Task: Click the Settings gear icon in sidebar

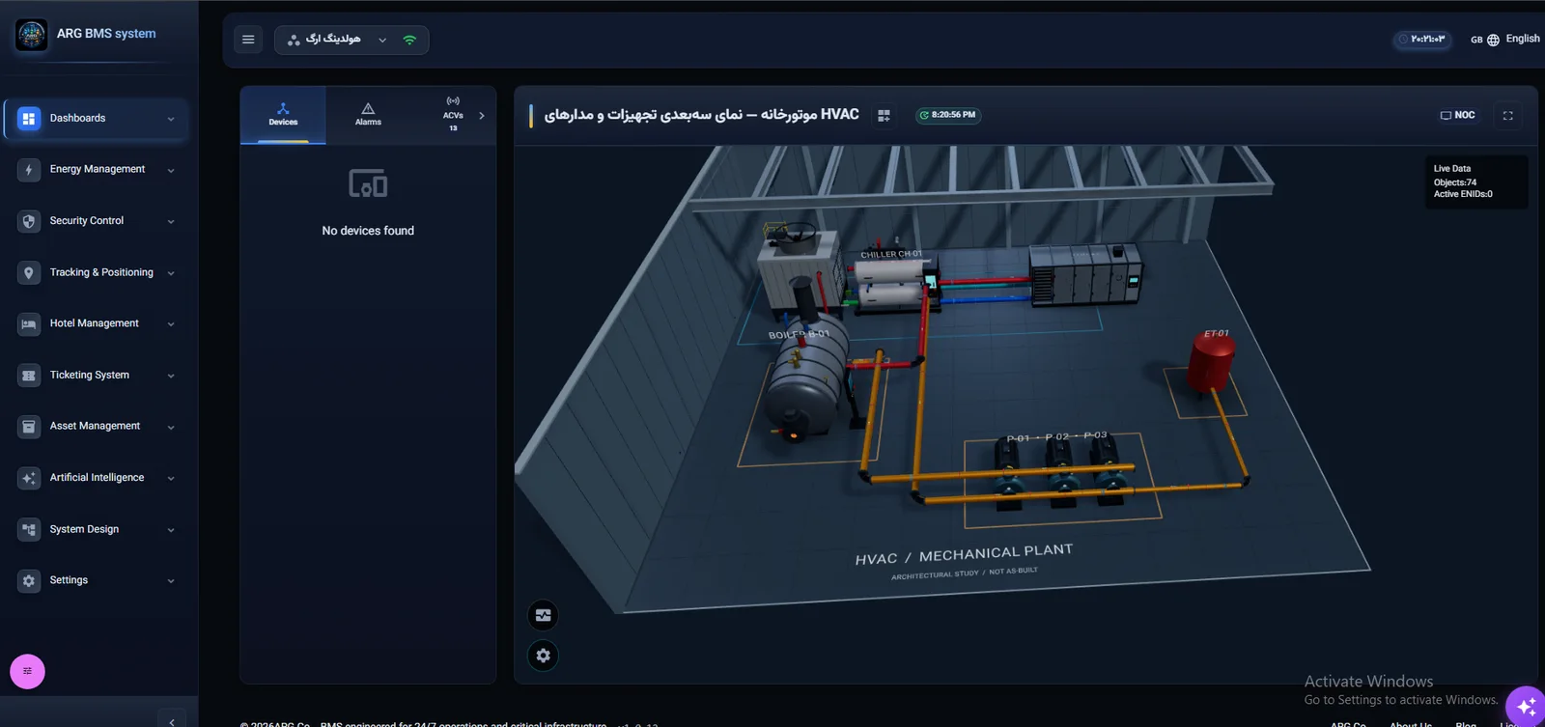Action: 29,580
